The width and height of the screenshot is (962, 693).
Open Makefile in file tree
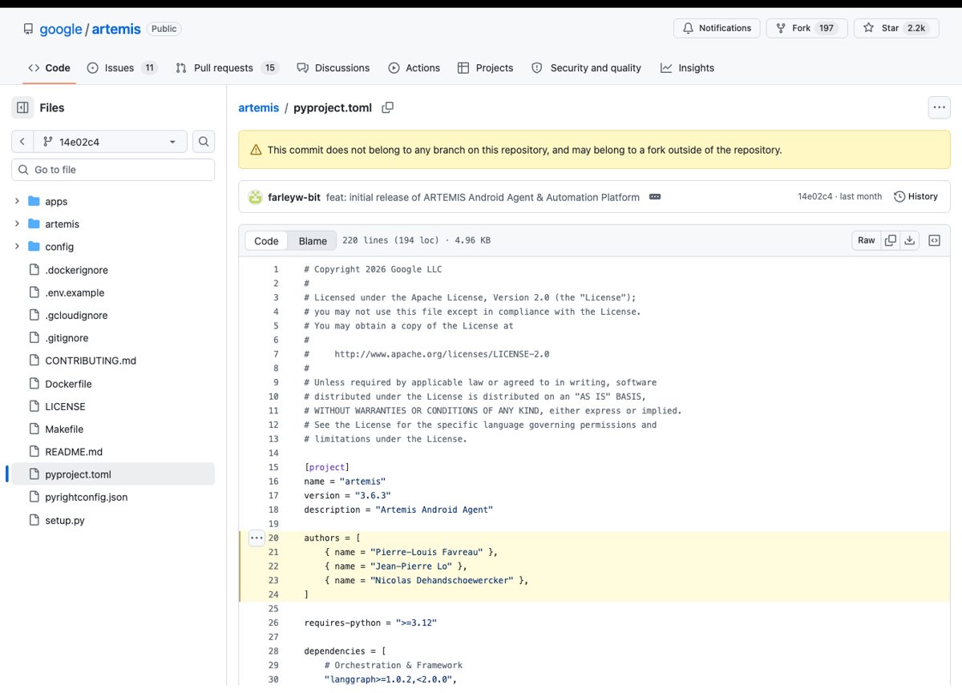[64, 429]
